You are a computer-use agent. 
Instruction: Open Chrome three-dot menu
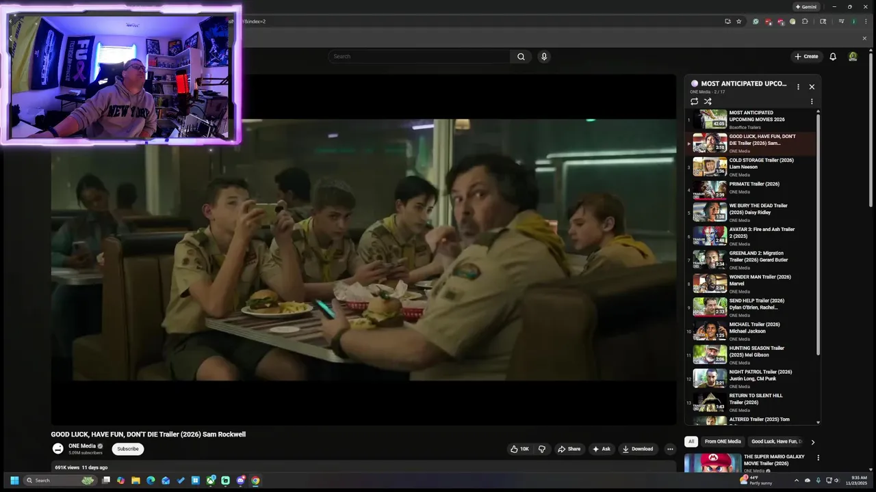866,21
